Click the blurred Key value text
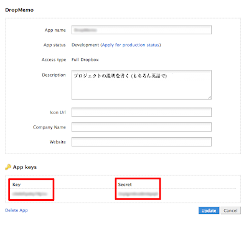The height and width of the screenshot is (227, 249). click(30, 194)
